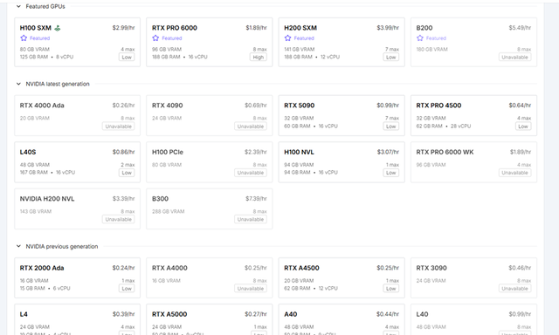Click the NVIDIA latest generation heading text

click(x=58, y=84)
